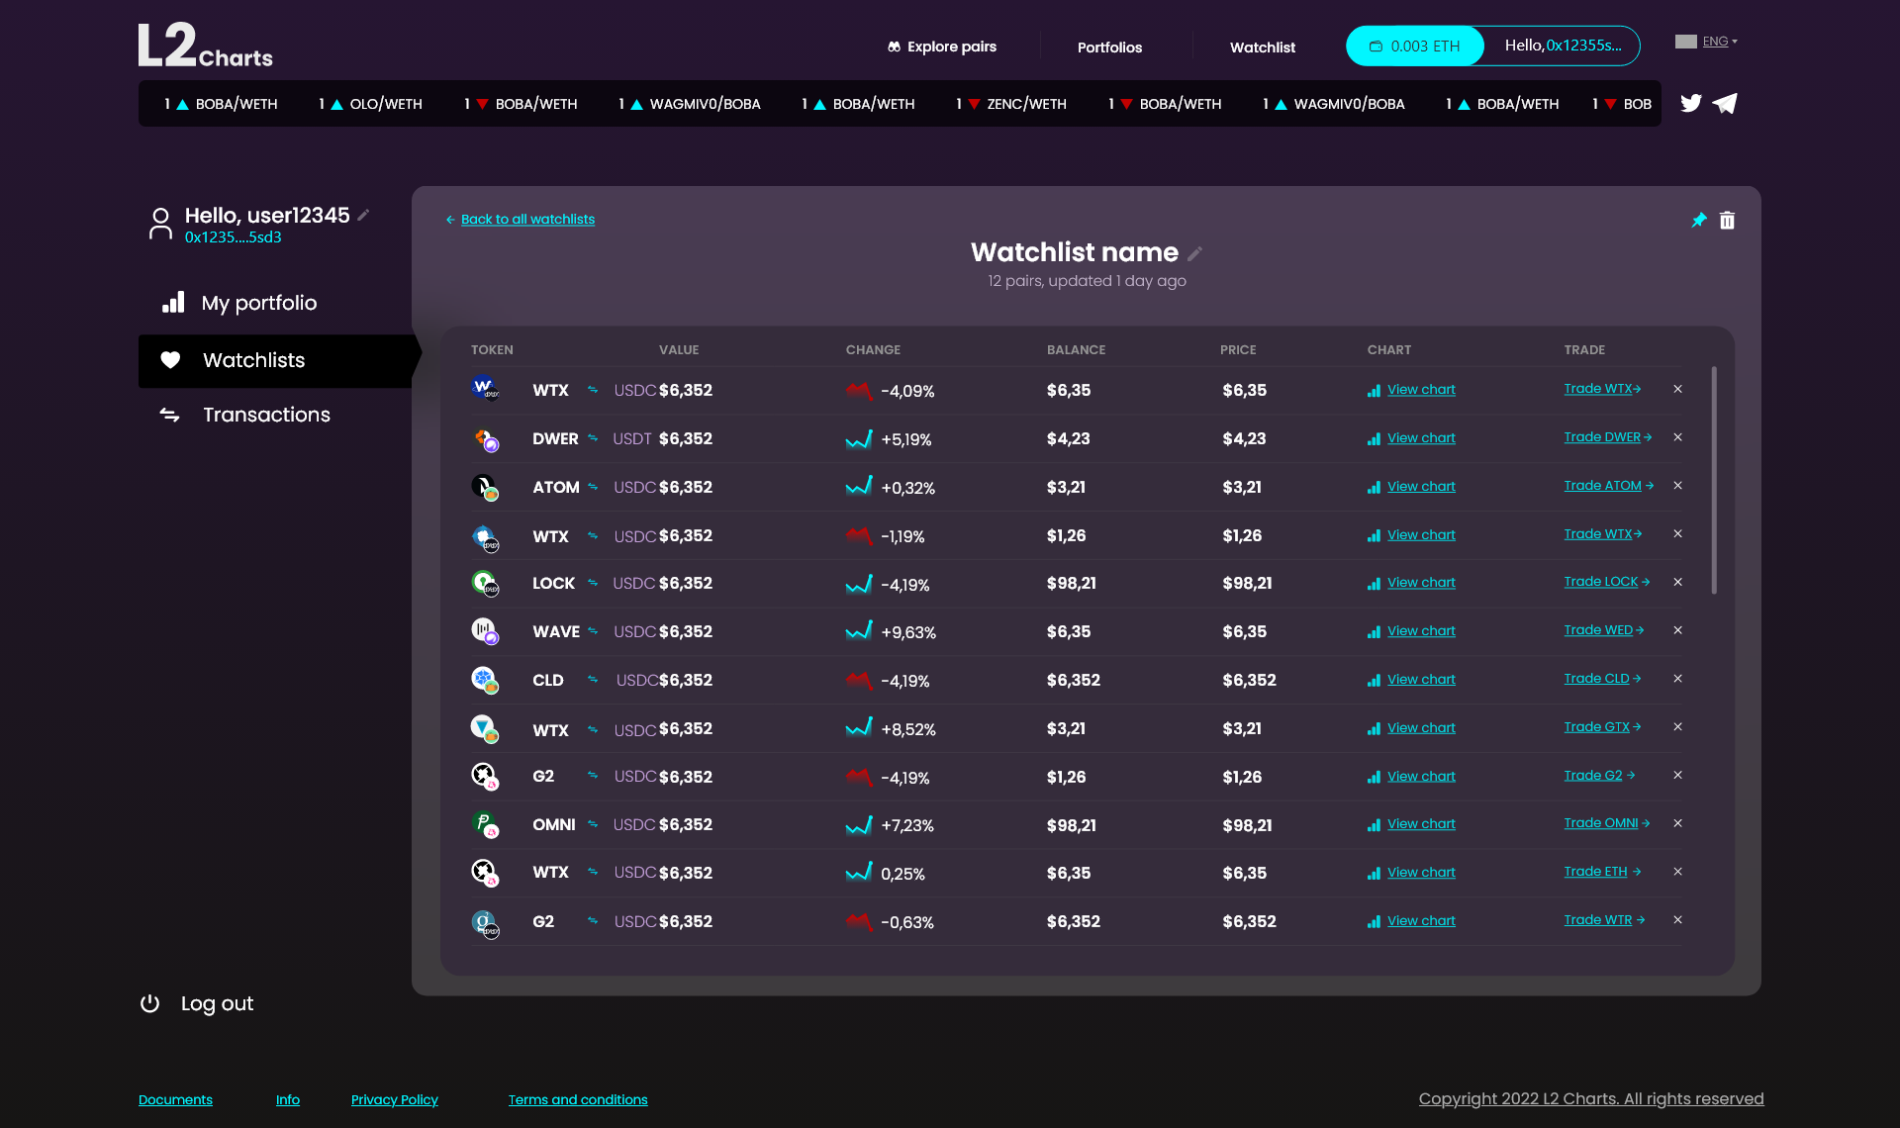Image resolution: width=1900 pixels, height=1128 pixels.
Task: Open the ENG language dropdown
Action: click(x=1707, y=42)
